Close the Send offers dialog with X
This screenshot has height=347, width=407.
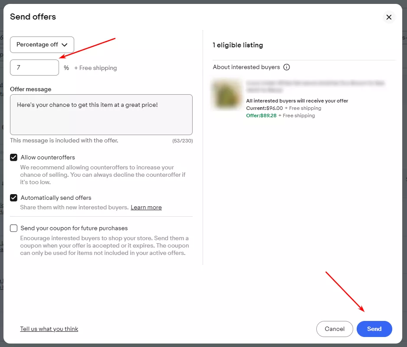pos(389,17)
